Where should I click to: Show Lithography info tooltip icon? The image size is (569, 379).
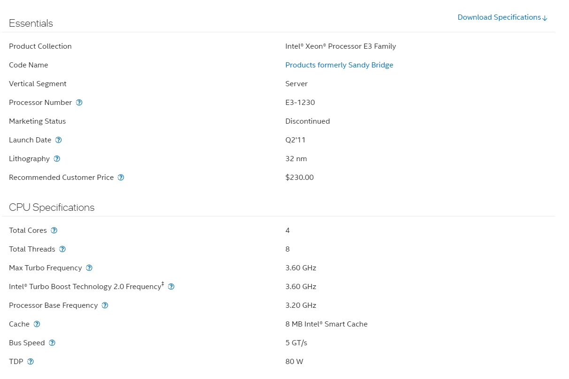click(x=57, y=159)
